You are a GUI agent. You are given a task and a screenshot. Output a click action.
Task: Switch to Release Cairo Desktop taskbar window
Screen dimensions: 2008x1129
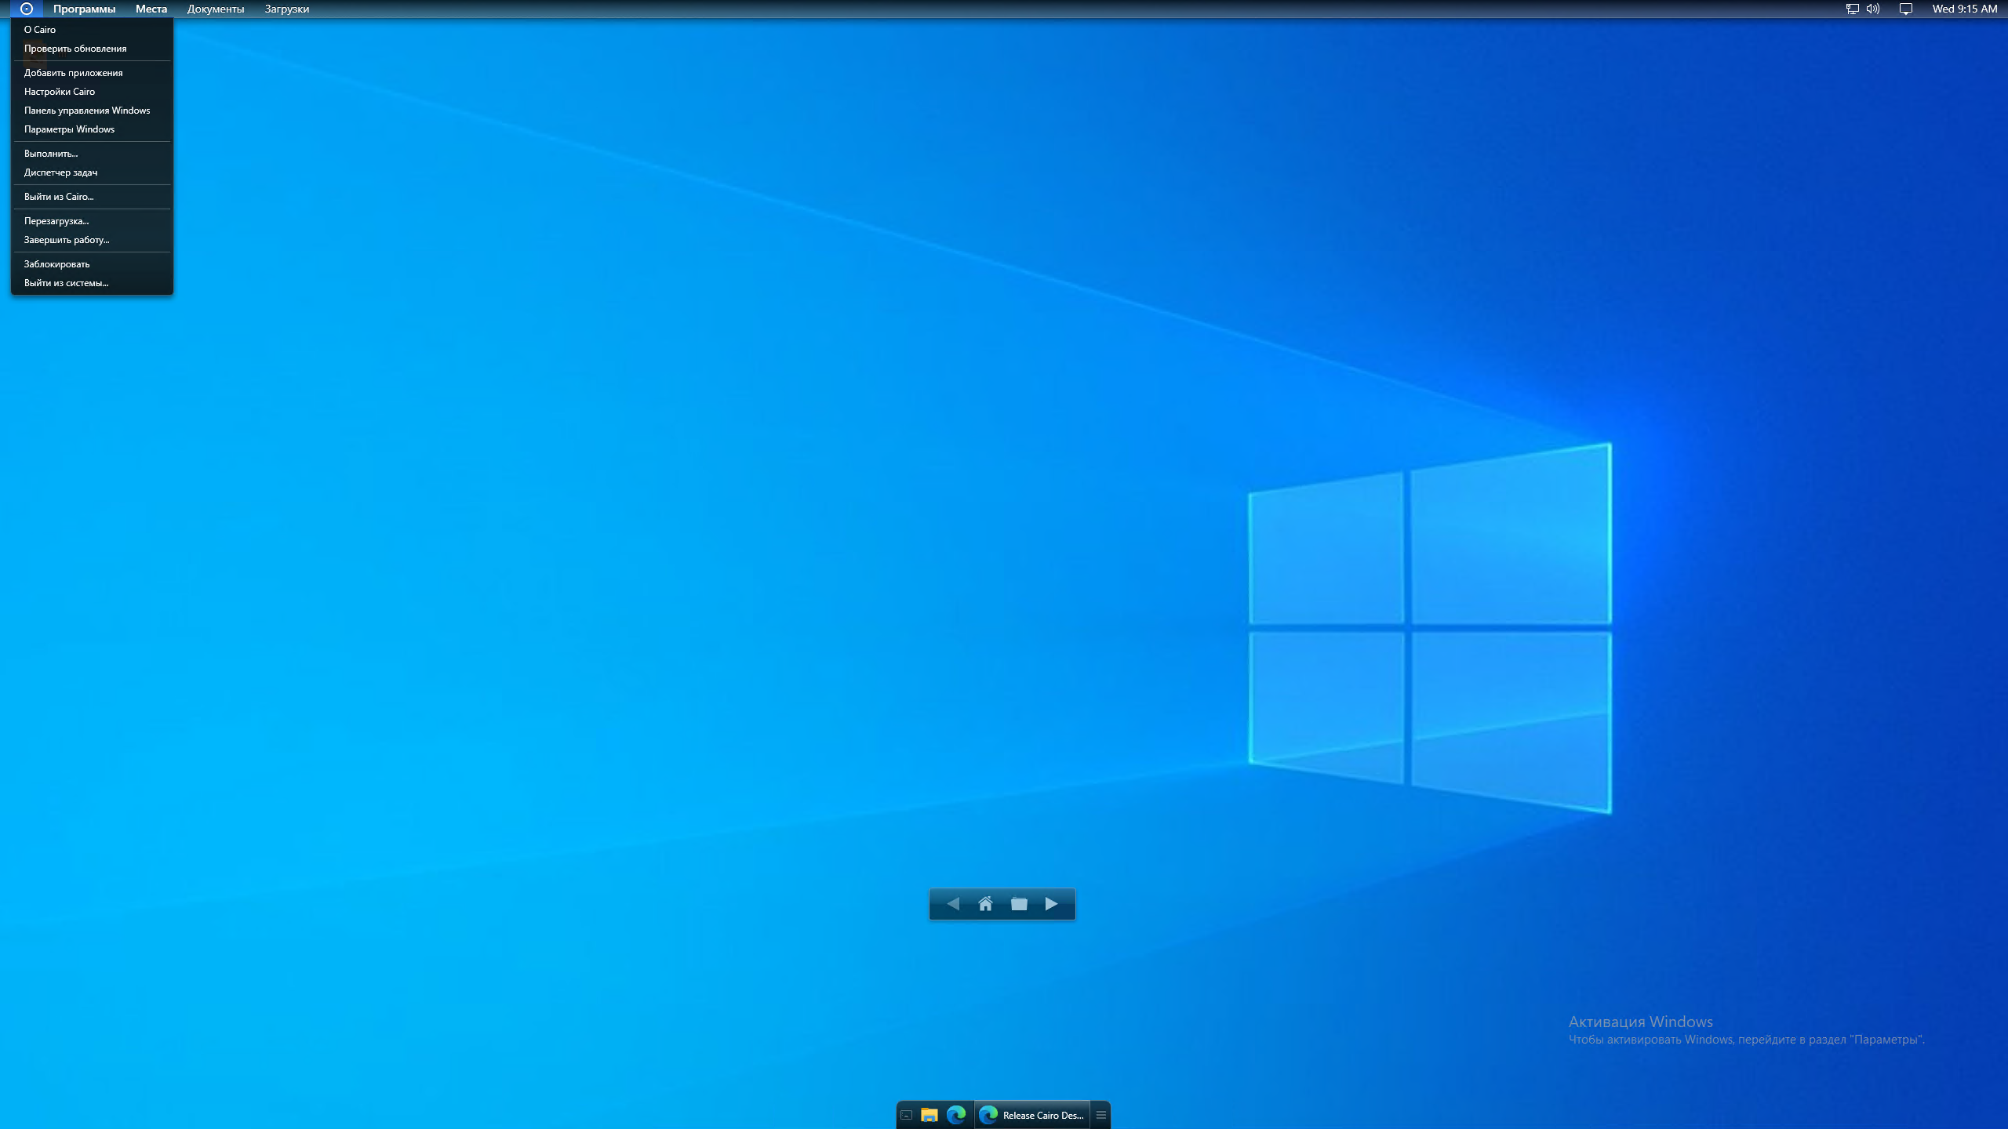[1032, 1115]
